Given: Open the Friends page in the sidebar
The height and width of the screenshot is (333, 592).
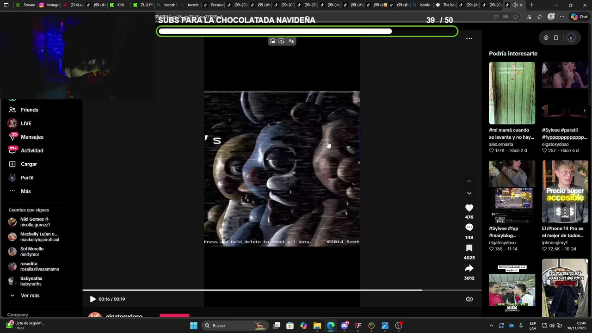Looking at the screenshot, I should coord(23,110).
